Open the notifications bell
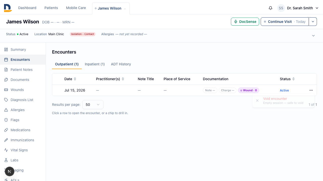Screen dimensions: 323x181 [271, 8]
